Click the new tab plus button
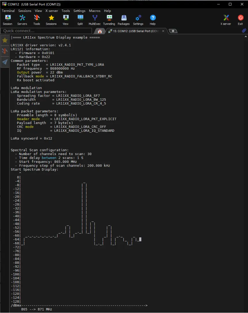 point(173,31)
